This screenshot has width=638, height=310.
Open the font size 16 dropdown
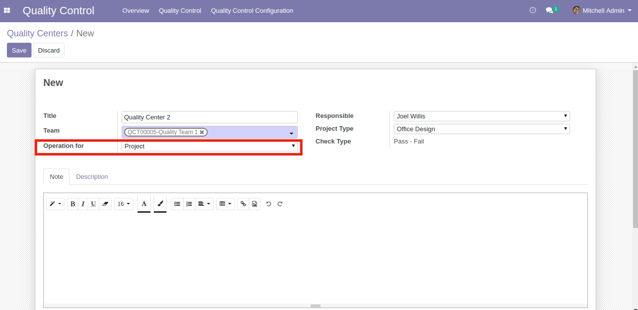click(124, 204)
